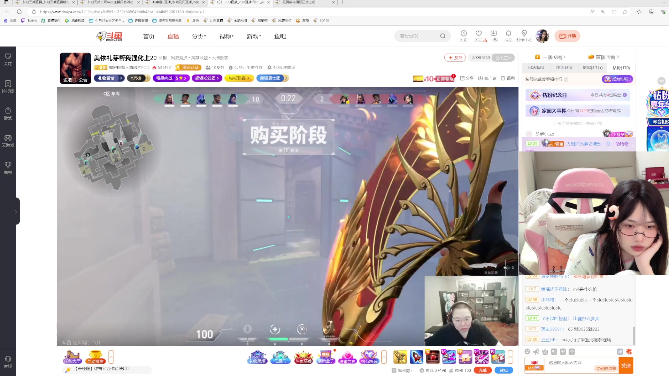Toggle off the 已关注 follow state
This screenshot has width=669, height=376.
pos(502,58)
